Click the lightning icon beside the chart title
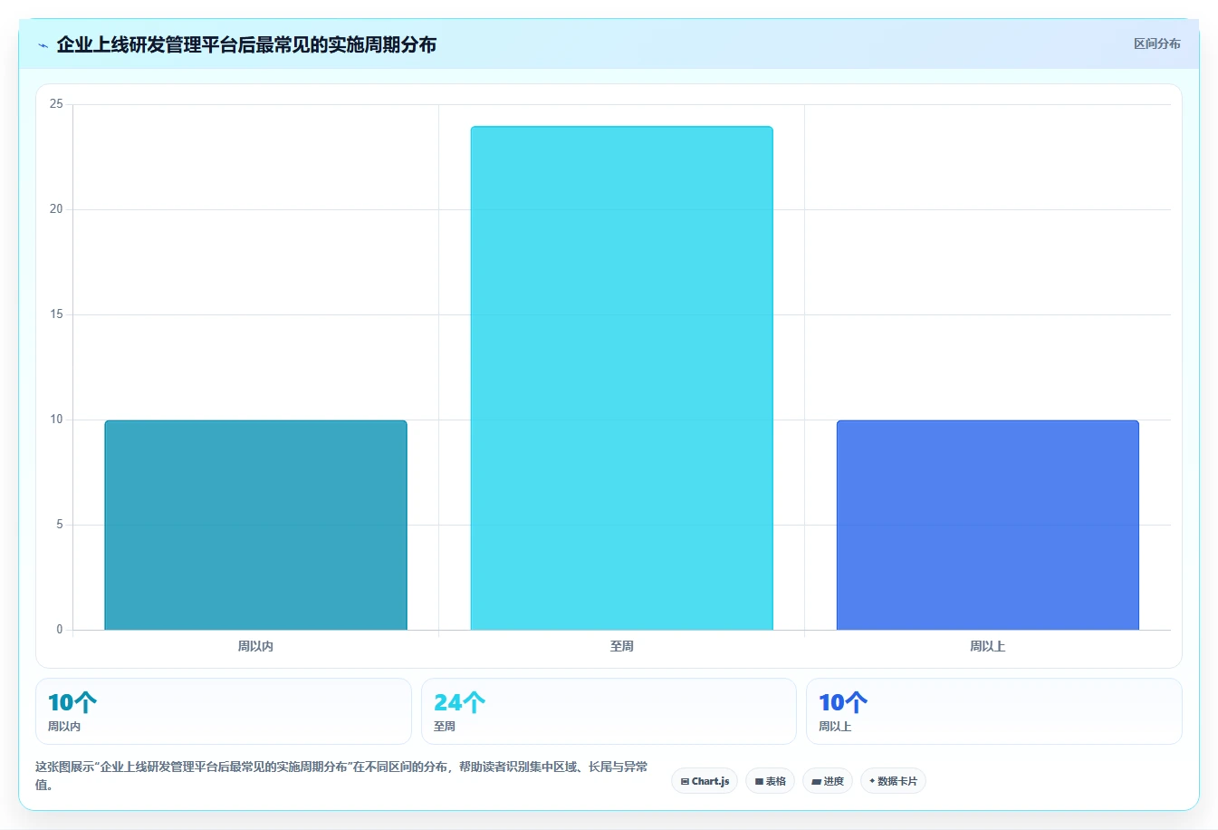The height and width of the screenshot is (830, 1218). pyautogui.click(x=43, y=45)
